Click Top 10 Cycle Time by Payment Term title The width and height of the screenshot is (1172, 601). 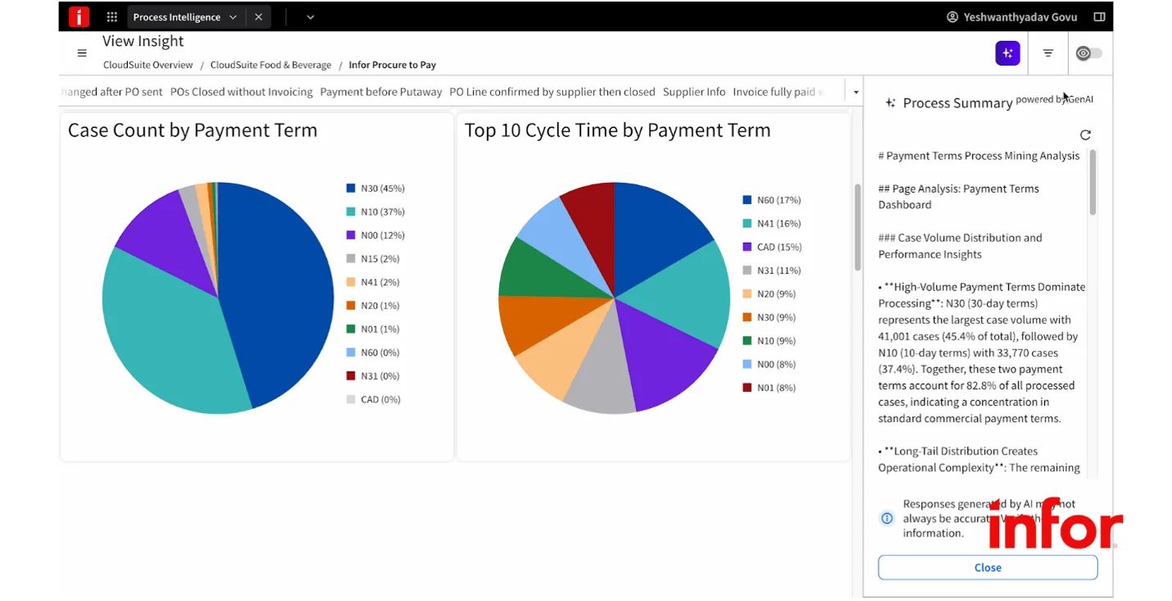click(617, 130)
